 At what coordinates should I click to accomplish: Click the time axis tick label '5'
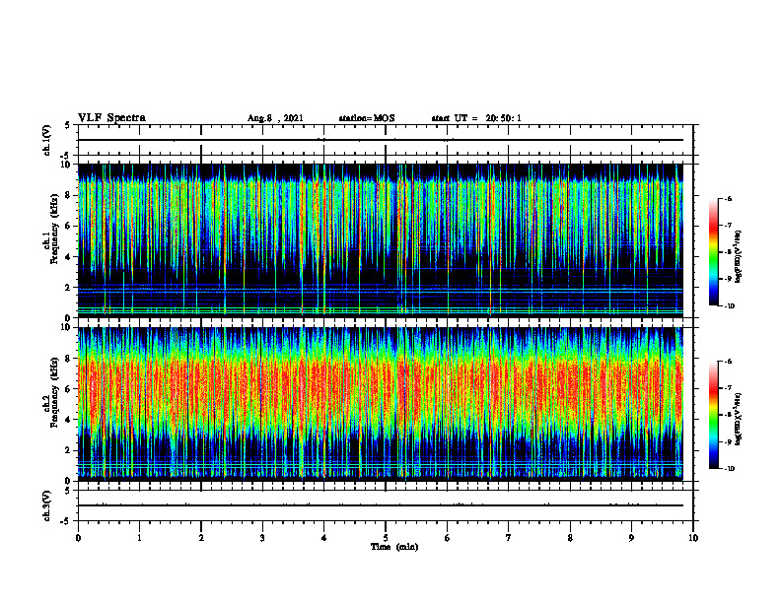[x=386, y=538]
